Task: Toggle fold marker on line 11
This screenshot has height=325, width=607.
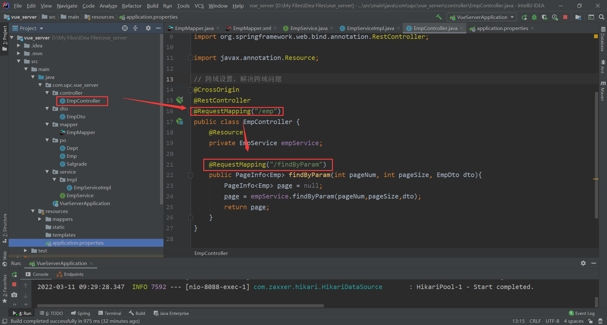Action: pyautogui.click(x=191, y=58)
